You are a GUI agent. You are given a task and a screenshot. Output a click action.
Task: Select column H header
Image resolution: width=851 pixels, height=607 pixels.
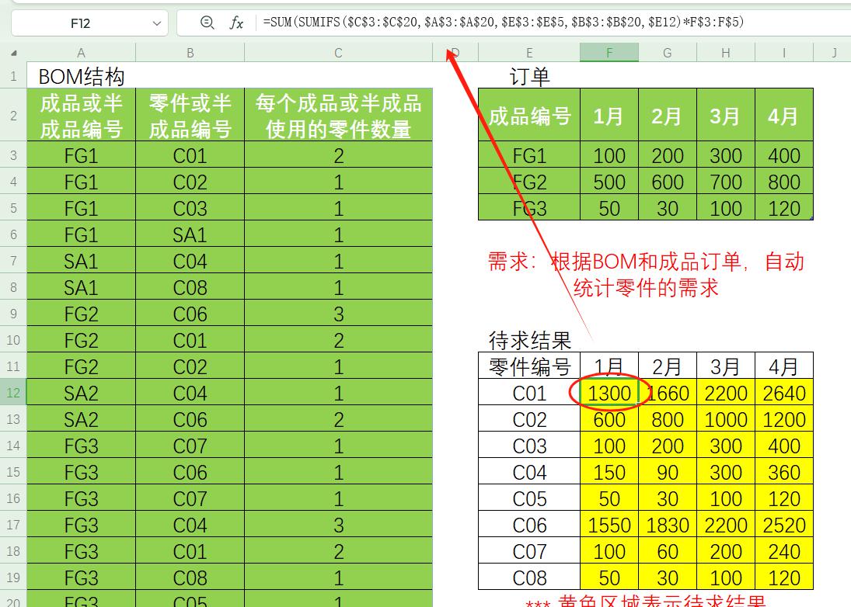pos(726,53)
